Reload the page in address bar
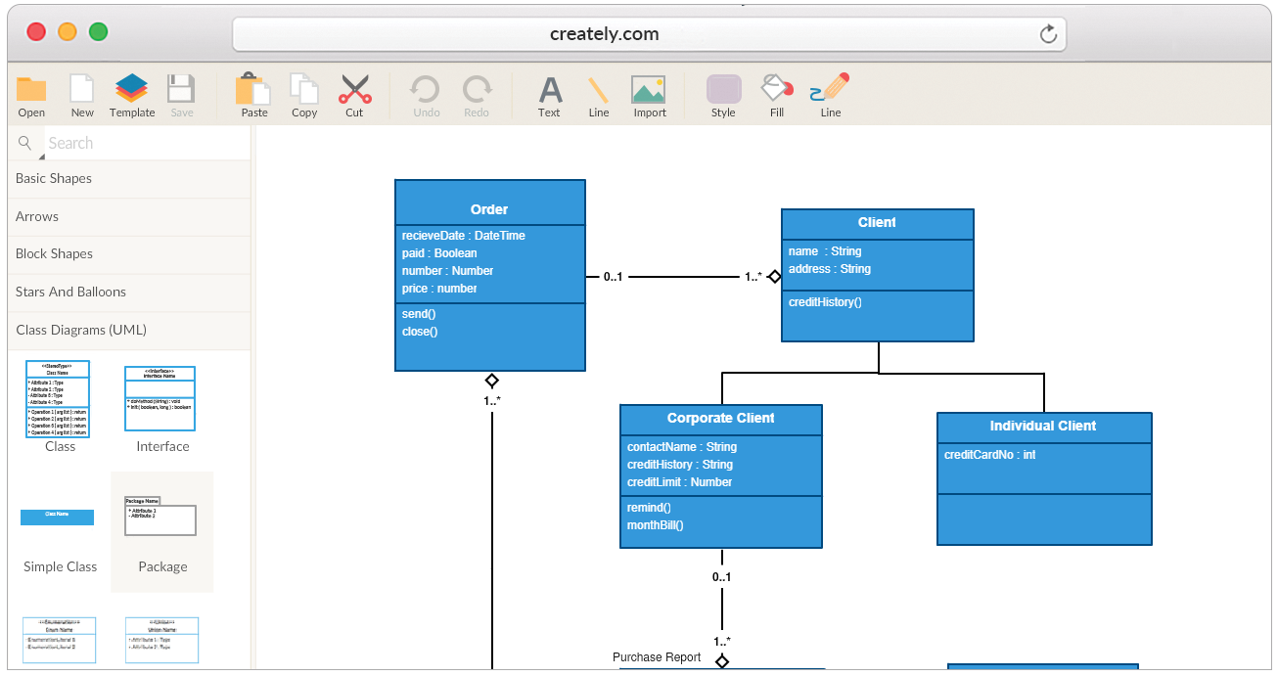 tap(1048, 35)
